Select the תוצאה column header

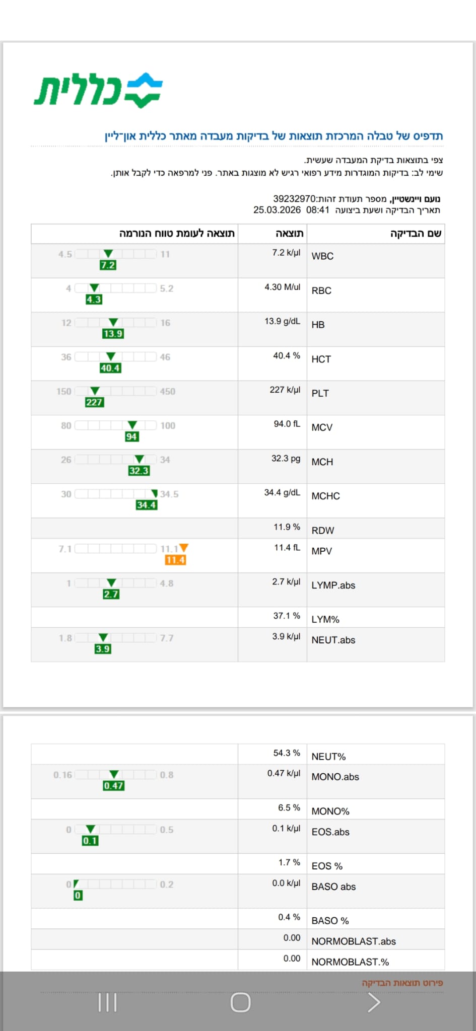tap(289, 234)
